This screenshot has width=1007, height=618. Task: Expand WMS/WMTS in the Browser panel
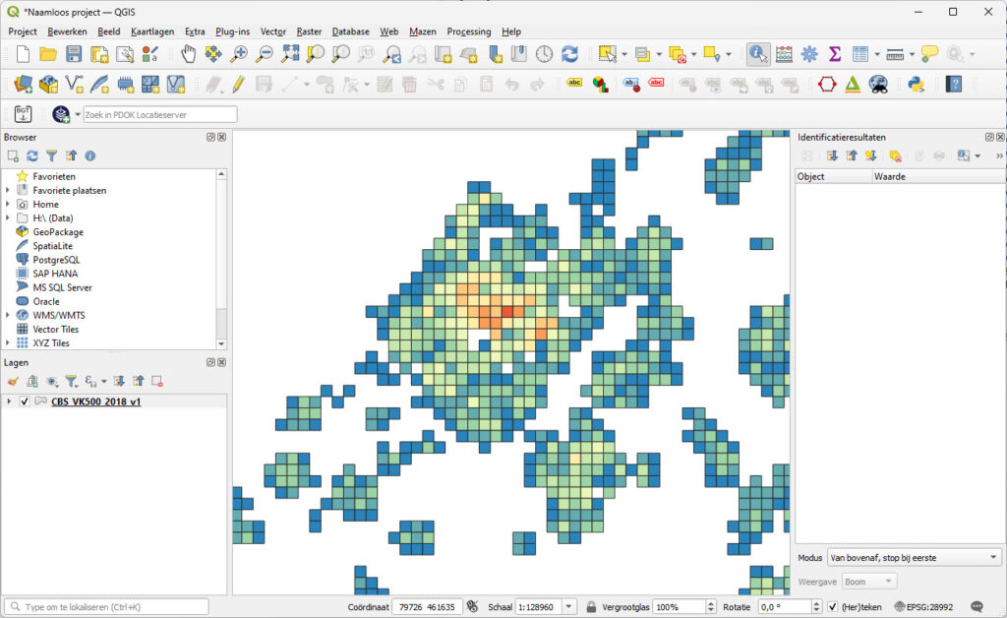[x=9, y=315]
